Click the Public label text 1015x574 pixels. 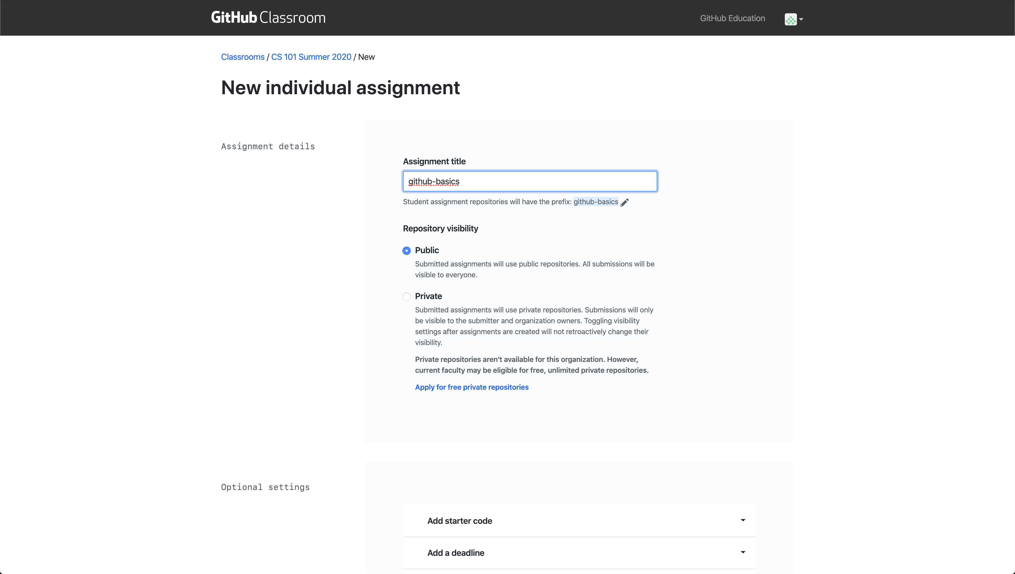pyautogui.click(x=427, y=250)
